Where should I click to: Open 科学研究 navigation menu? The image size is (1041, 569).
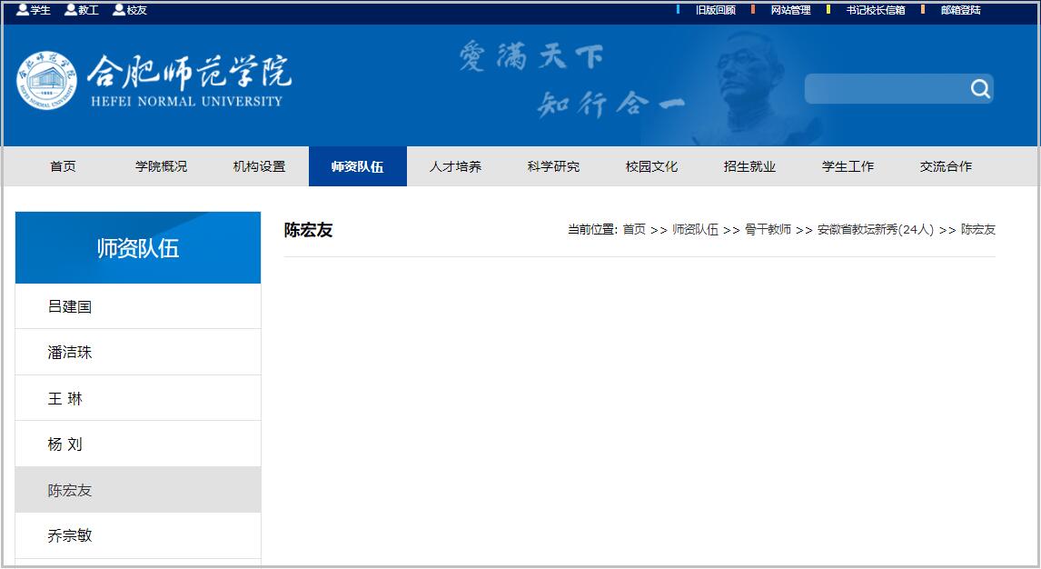tap(554, 166)
